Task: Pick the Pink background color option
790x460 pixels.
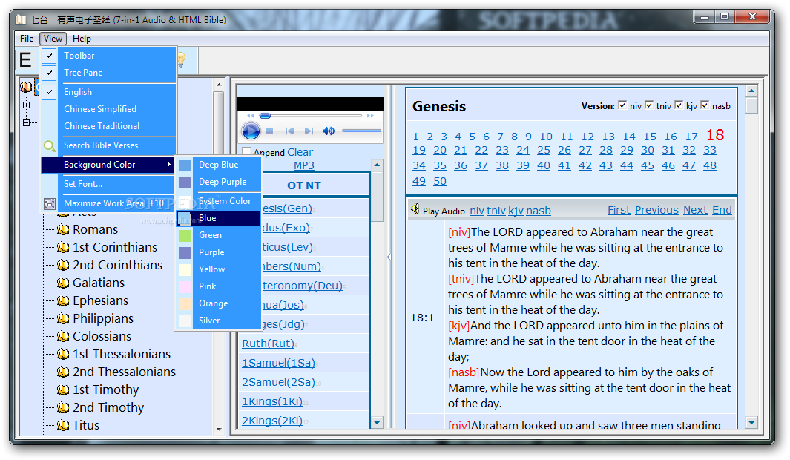Action: pyautogui.click(x=207, y=286)
